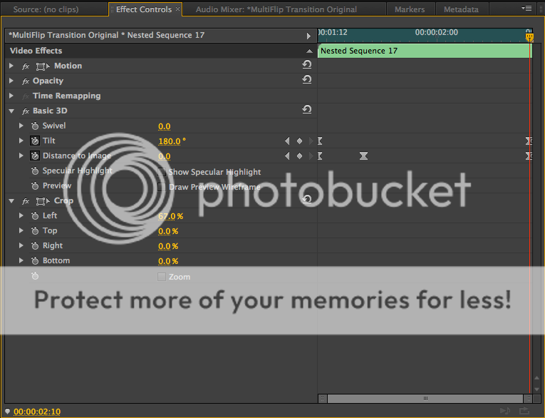Reset the Motion effect
The height and width of the screenshot is (418, 545).
point(306,64)
